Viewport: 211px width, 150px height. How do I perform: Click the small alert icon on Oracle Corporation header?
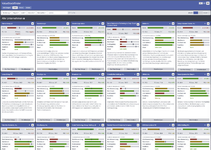click(100, 24)
